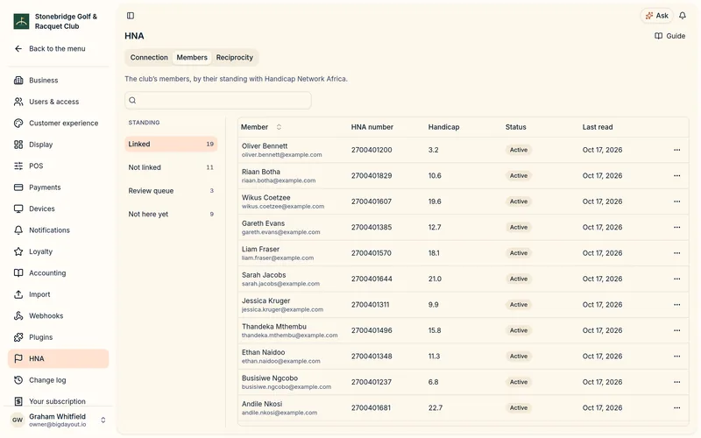
Task: Open the Accounting section
Action: [58, 273]
